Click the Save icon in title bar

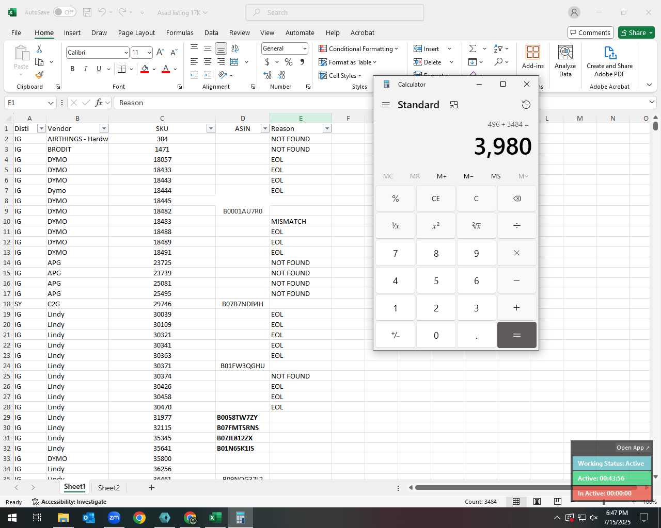click(x=87, y=12)
